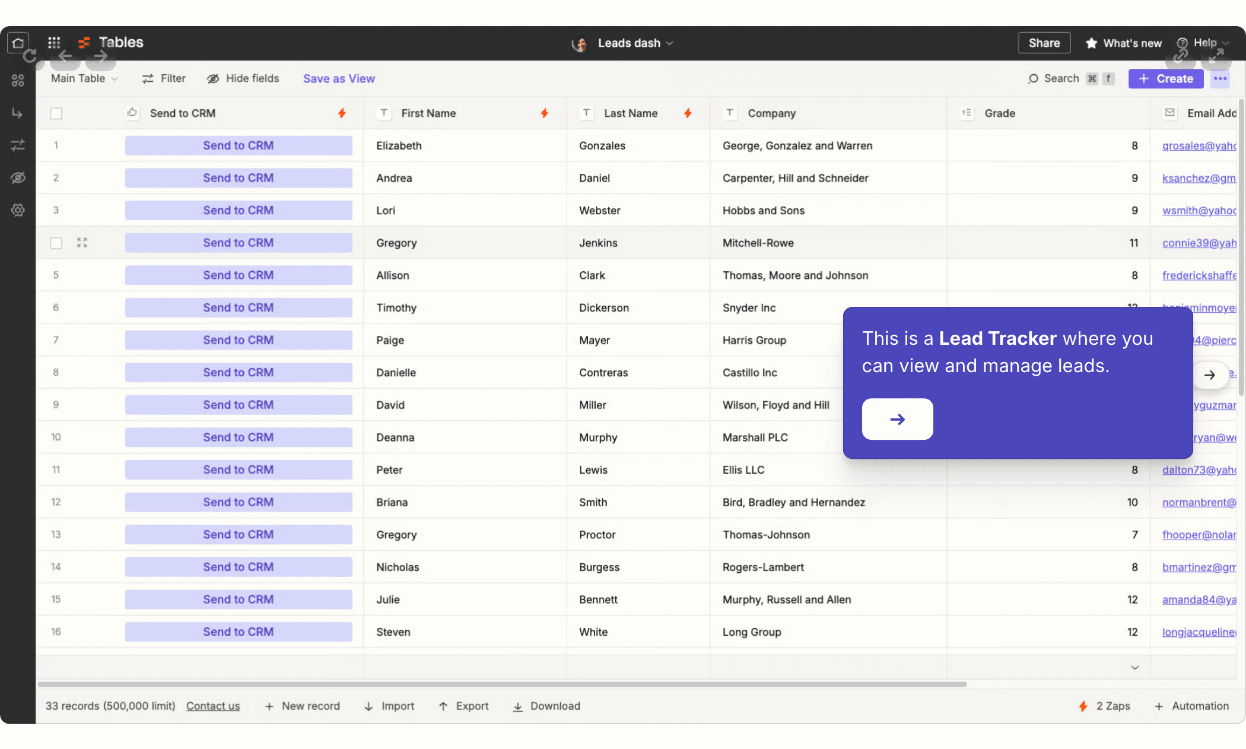
Task: Click New record in the footer
Action: click(303, 706)
